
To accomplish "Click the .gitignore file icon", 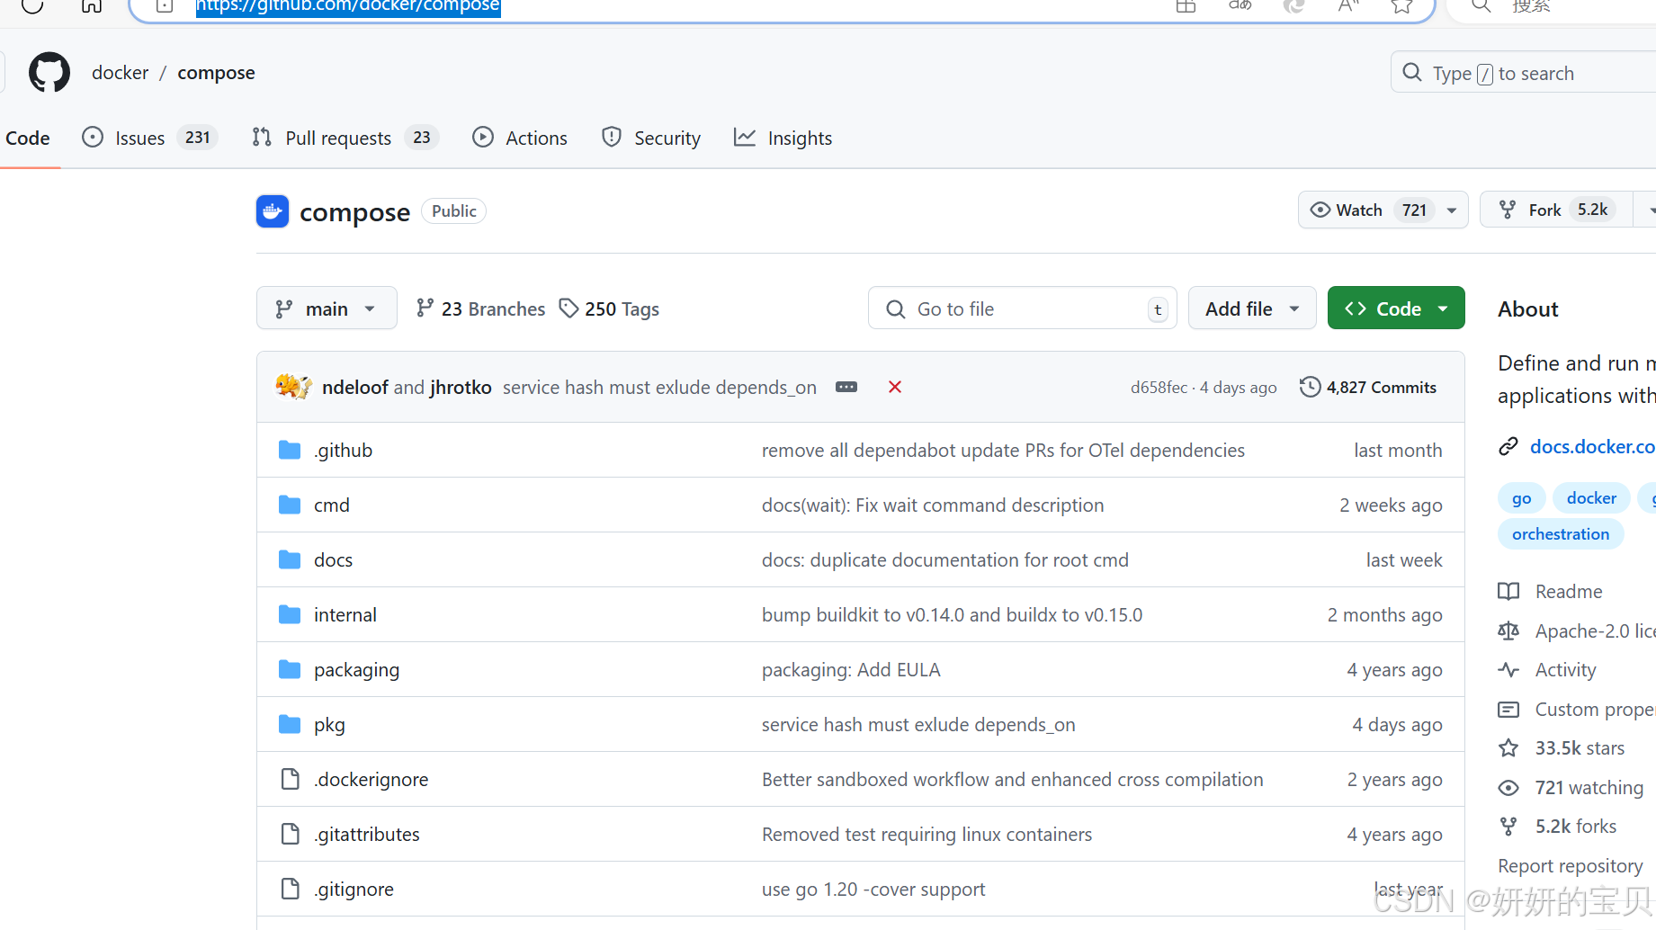I will [290, 889].
